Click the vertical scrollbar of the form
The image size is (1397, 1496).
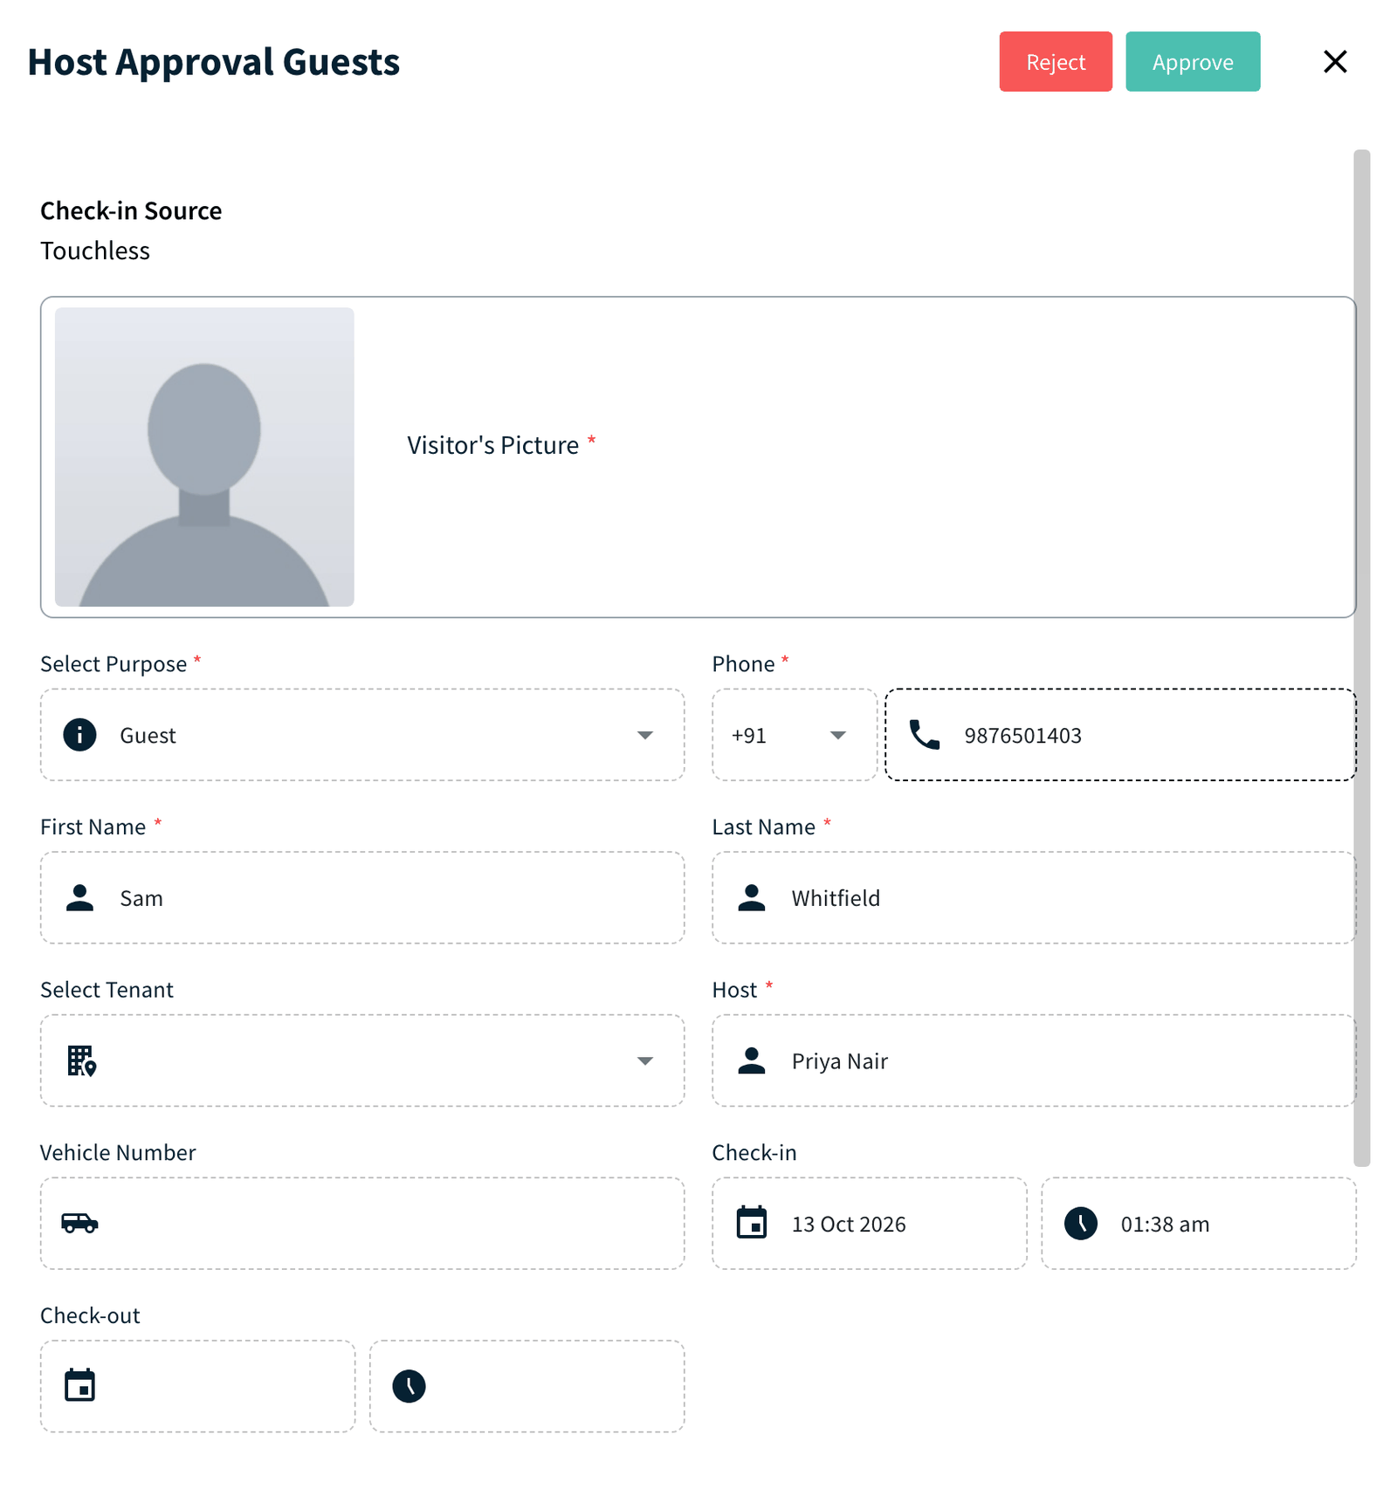[x=1361, y=658]
